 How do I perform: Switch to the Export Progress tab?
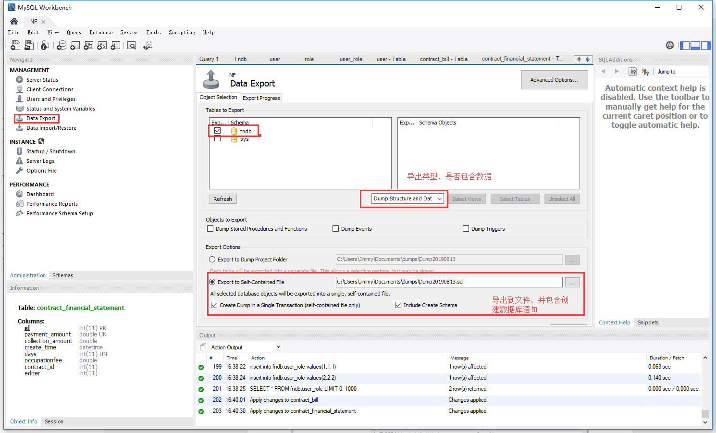pyautogui.click(x=261, y=98)
